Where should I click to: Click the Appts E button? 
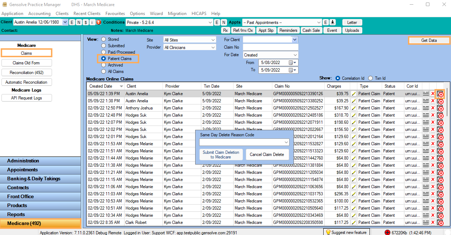pyautogui.click(x=326, y=22)
